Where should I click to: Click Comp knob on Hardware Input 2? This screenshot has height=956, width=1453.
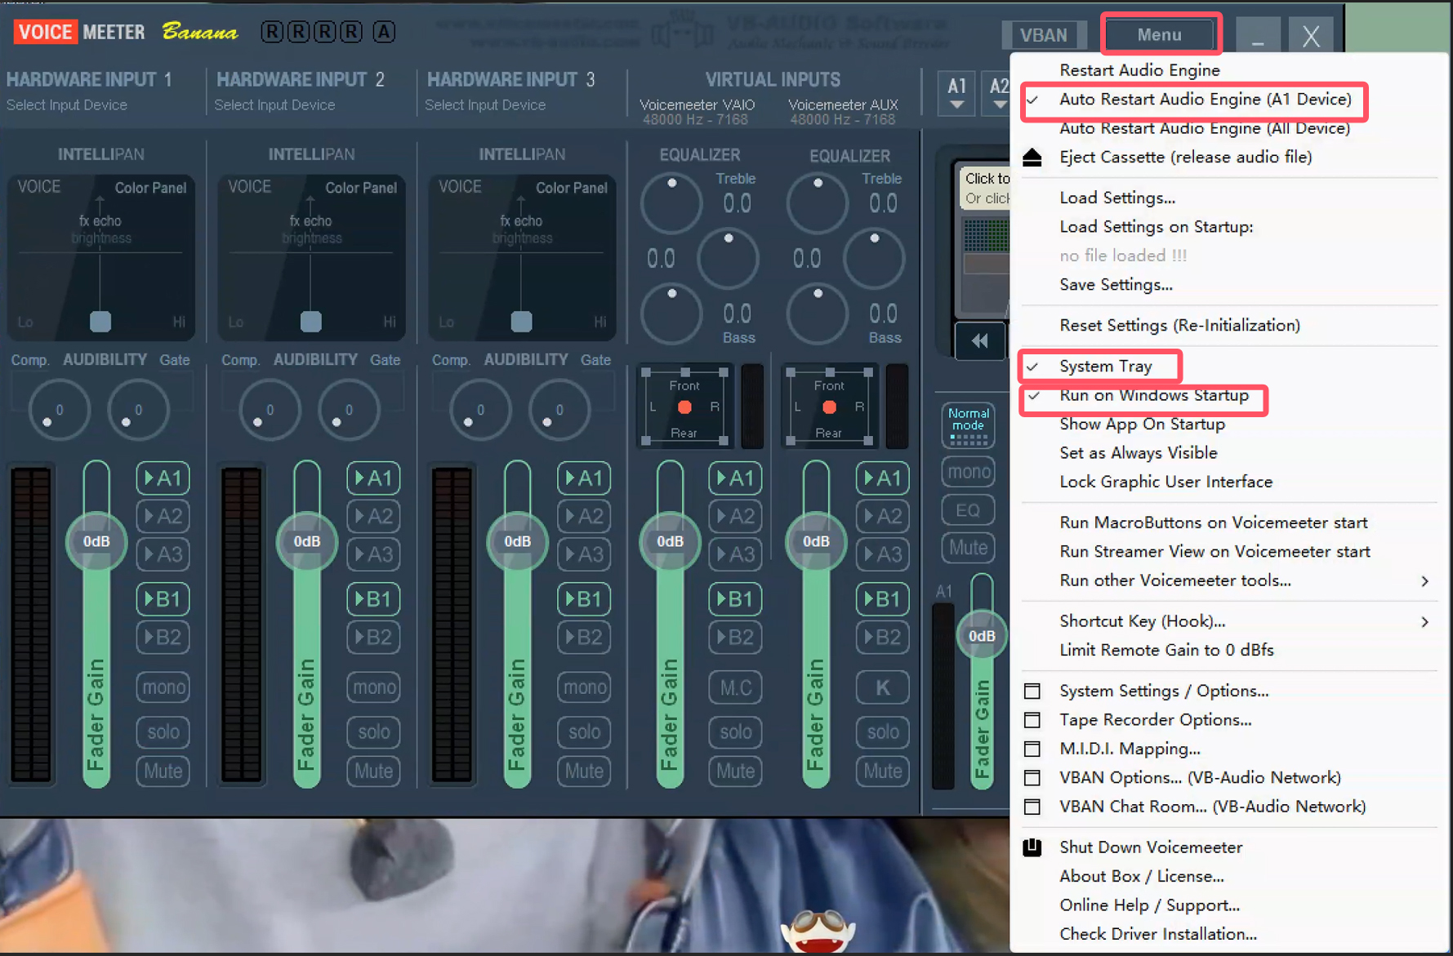pyautogui.click(x=270, y=410)
